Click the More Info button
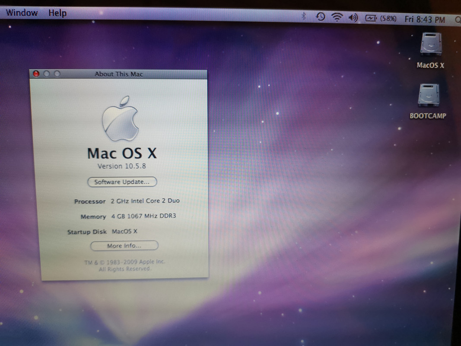 (x=124, y=246)
